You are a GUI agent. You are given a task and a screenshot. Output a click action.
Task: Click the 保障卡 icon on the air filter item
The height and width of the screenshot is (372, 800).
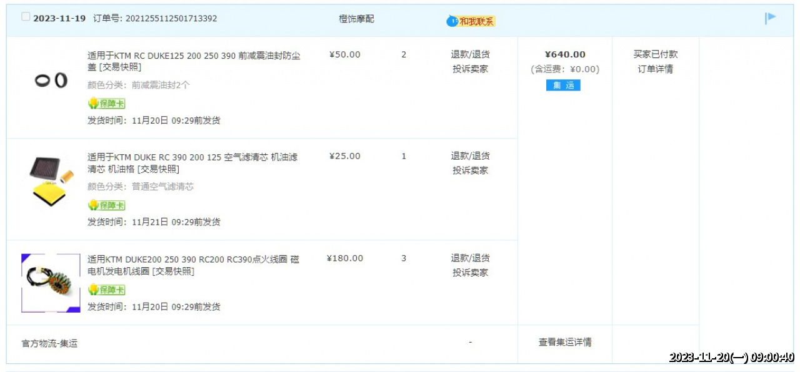point(107,205)
